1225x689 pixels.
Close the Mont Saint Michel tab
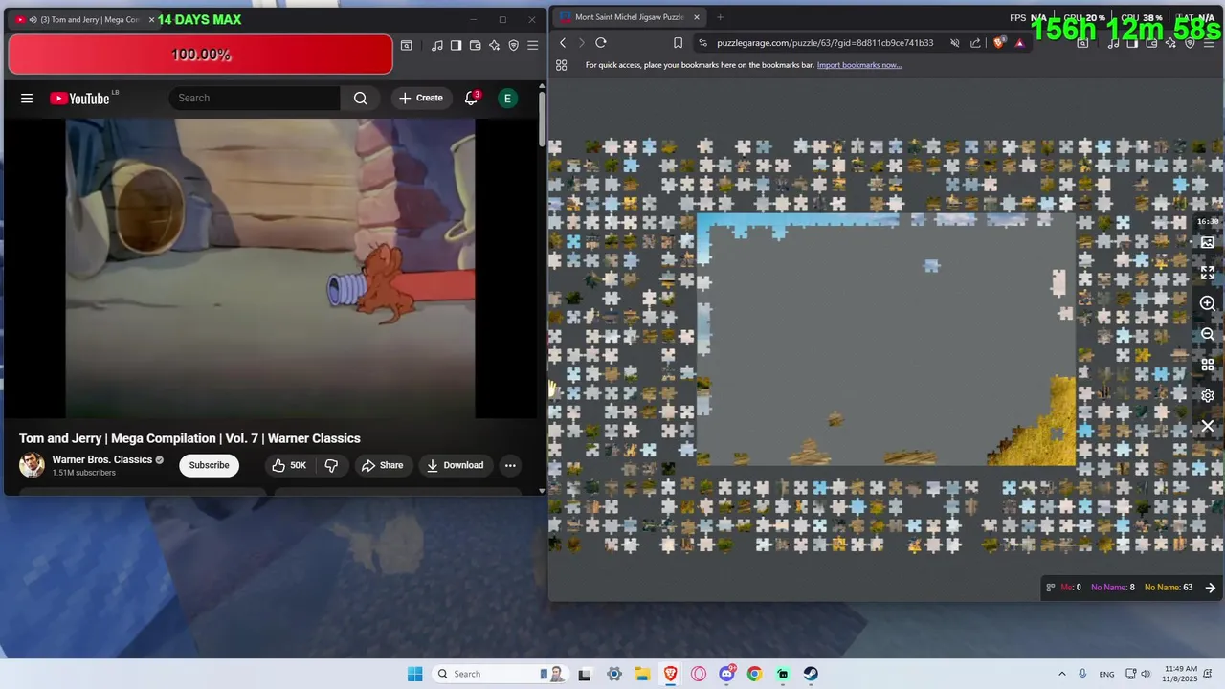pos(697,17)
